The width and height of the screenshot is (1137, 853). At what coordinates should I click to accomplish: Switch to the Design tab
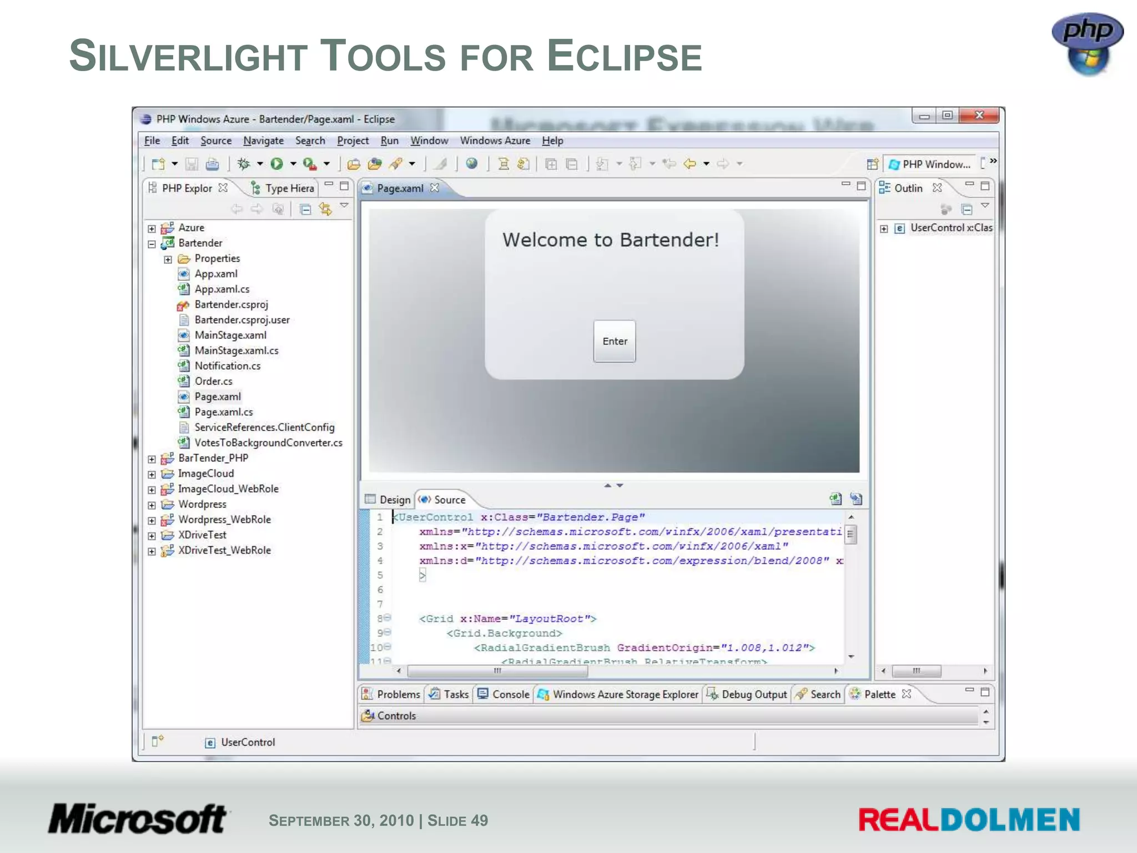pos(388,499)
